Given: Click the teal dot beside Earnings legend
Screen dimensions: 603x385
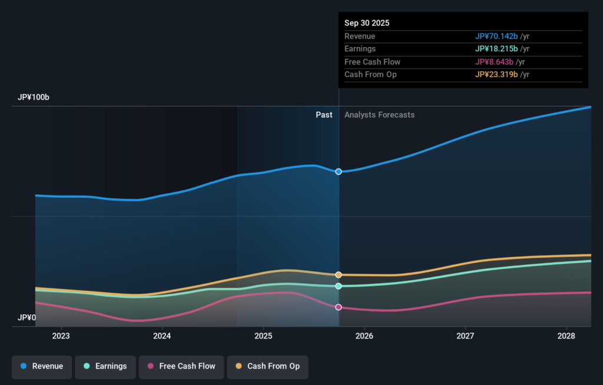Looking at the screenshot, I should (x=87, y=366).
